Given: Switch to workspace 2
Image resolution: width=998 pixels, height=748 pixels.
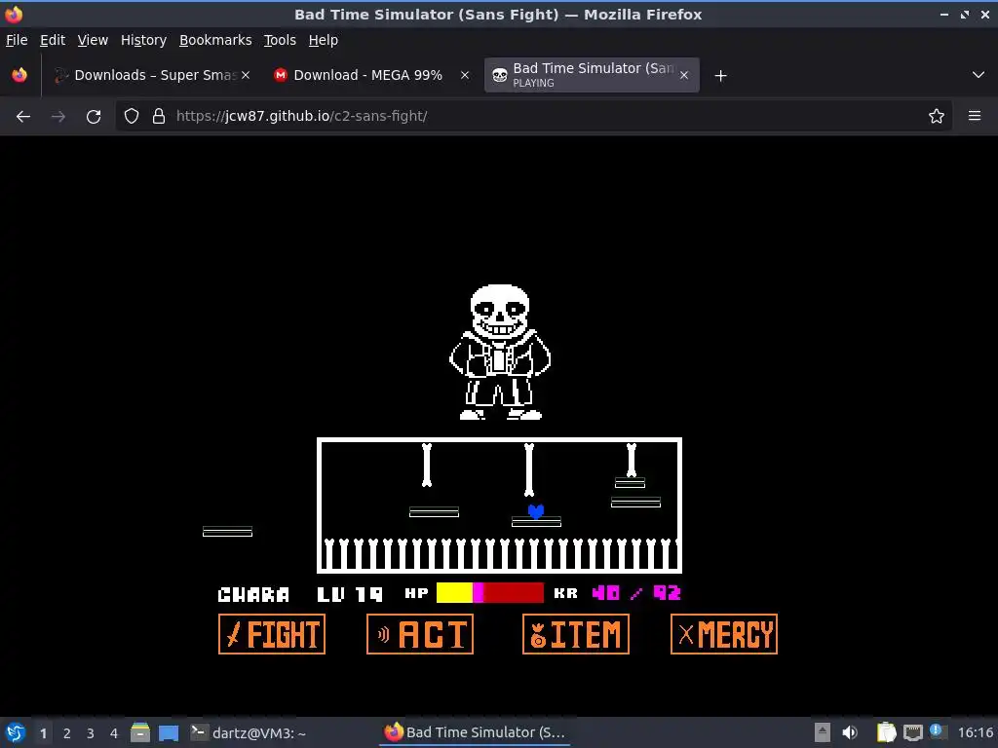Looking at the screenshot, I should point(67,733).
